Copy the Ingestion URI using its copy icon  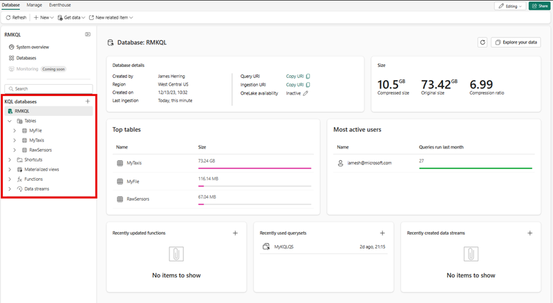point(308,85)
